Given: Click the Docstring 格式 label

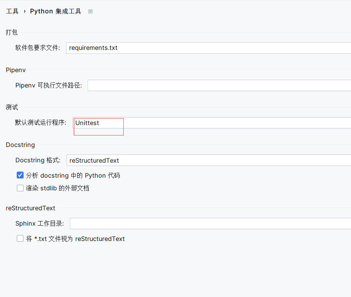Looking at the screenshot, I should click(38, 160).
